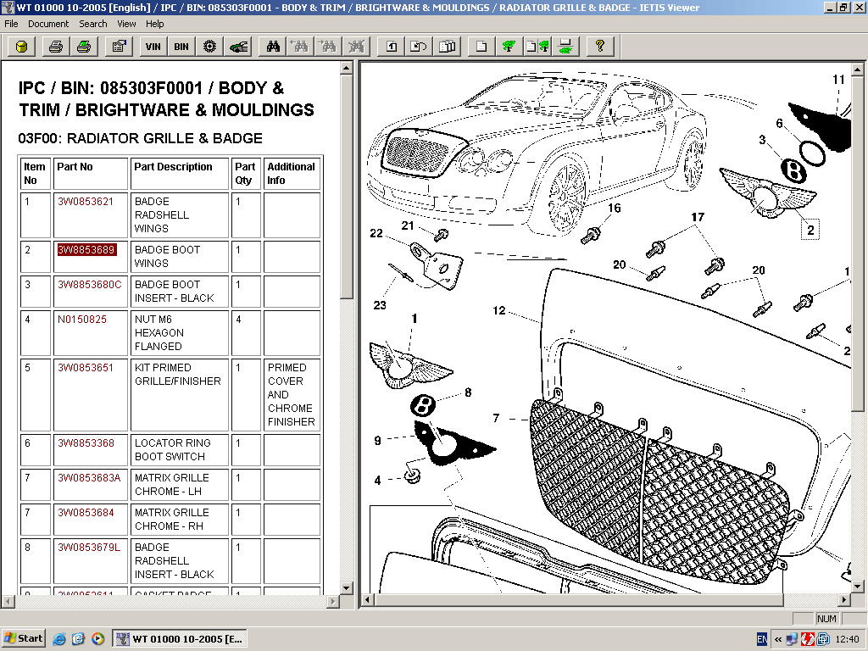Viewport: 868px width, 651px height.
Task: Open part number 3W0853651 link
Action: (x=86, y=368)
